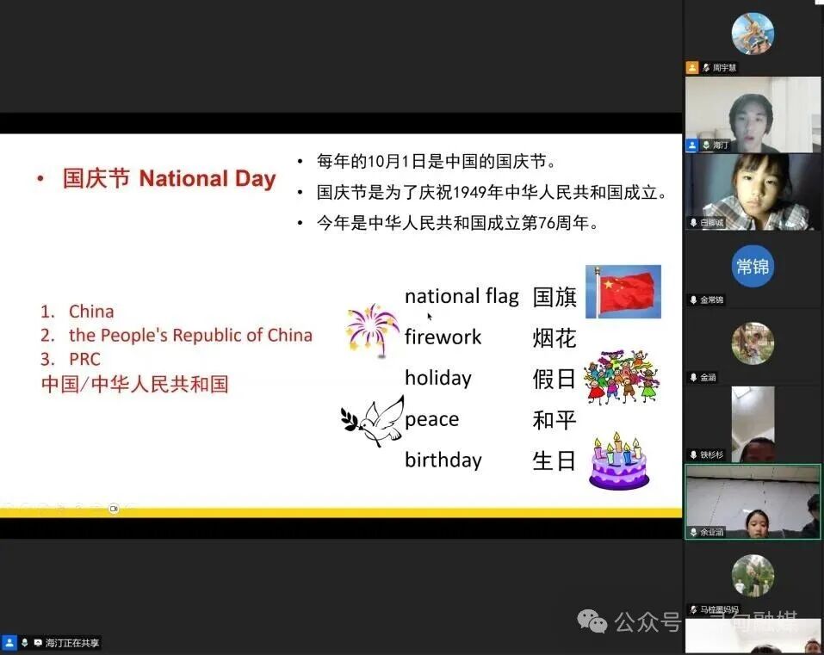
Task: Click the Chinese word 烟花
Action: (x=554, y=337)
